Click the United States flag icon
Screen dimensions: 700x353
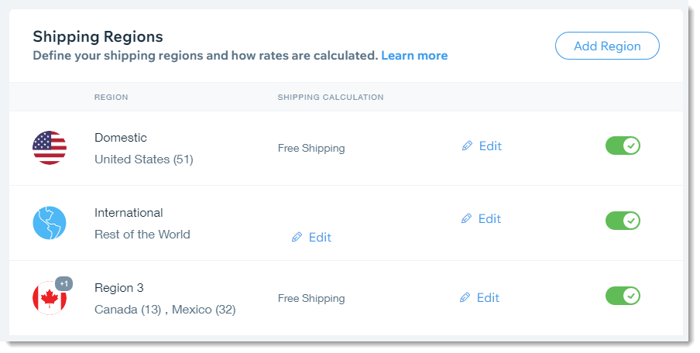(x=50, y=147)
